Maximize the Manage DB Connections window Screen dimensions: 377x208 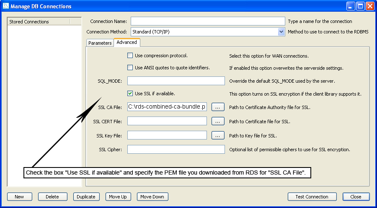click(x=360, y=6)
